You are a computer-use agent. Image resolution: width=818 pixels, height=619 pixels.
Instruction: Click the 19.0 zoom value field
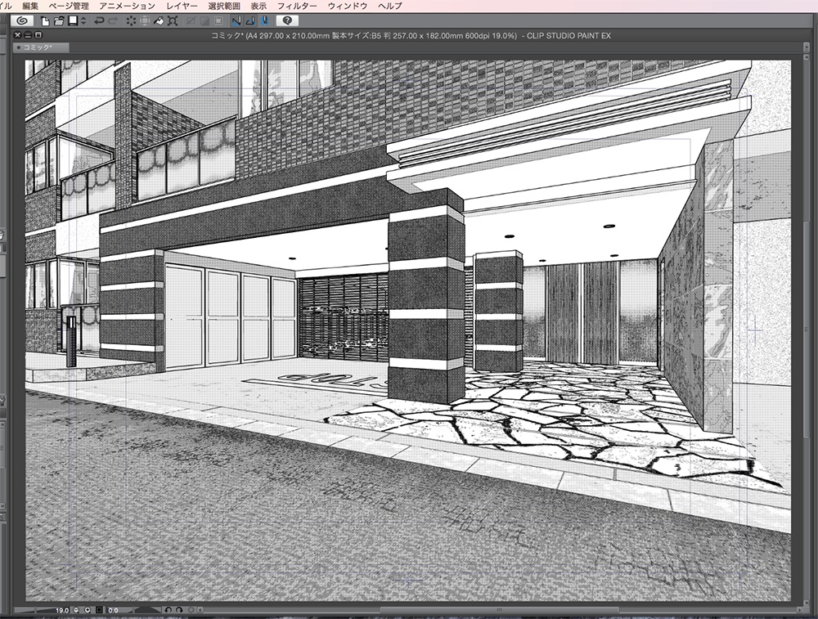[x=61, y=609]
